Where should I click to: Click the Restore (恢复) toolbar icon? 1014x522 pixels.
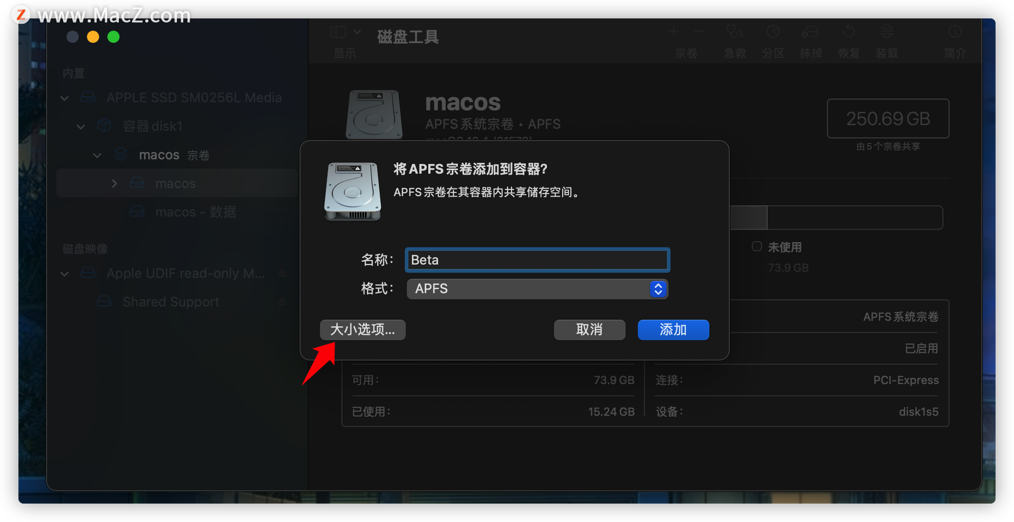(x=849, y=32)
